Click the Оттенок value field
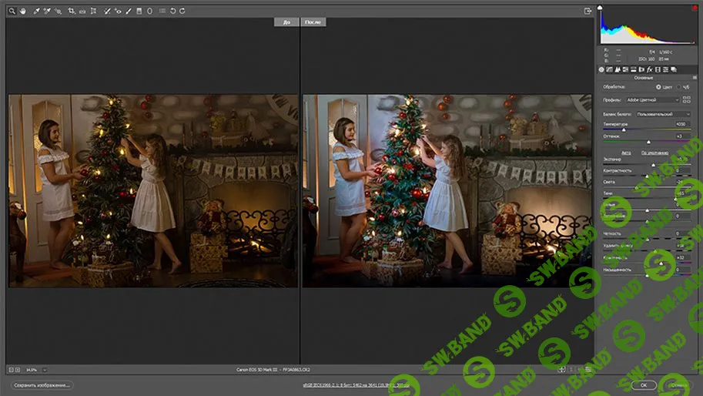 (682, 136)
